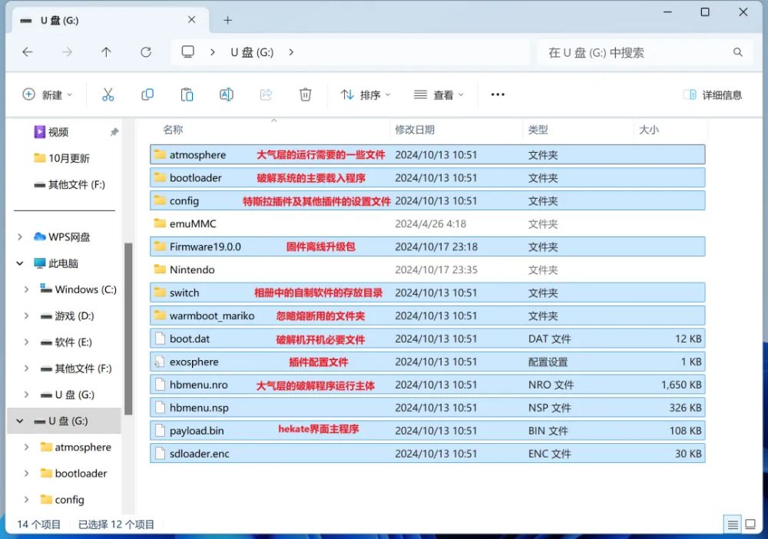Unpin 视频 using its pin icon
Viewport: 768px width, 539px height.
click(x=114, y=131)
